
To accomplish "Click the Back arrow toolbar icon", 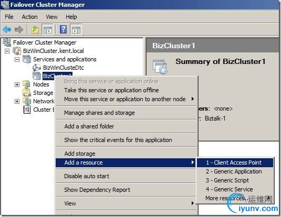I will [x=7, y=29].
